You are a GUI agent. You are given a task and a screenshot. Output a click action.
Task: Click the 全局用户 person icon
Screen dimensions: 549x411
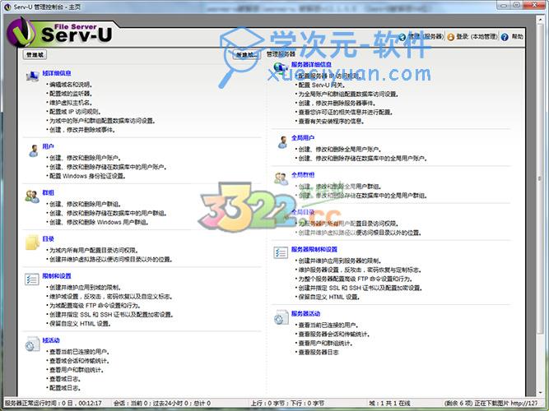coord(282,142)
